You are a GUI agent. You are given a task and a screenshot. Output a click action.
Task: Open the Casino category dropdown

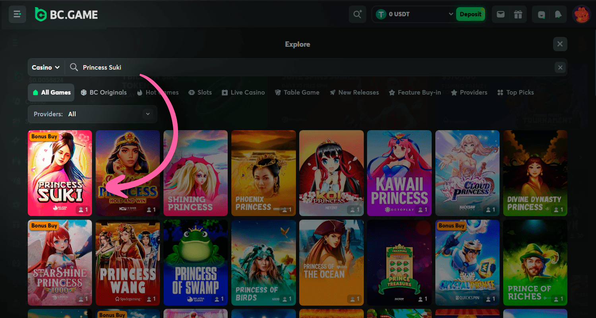click(46, 68)
